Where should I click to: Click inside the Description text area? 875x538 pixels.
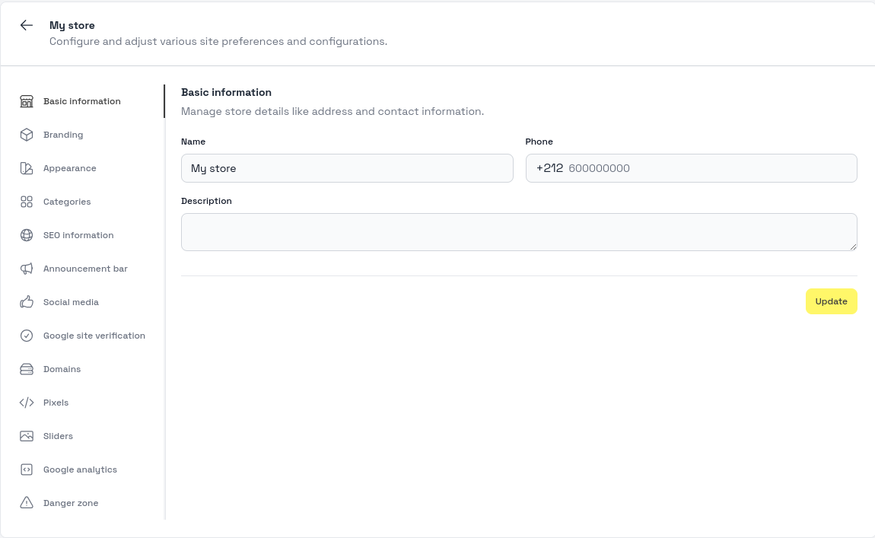pyautogui.click(x=519, y=232)
